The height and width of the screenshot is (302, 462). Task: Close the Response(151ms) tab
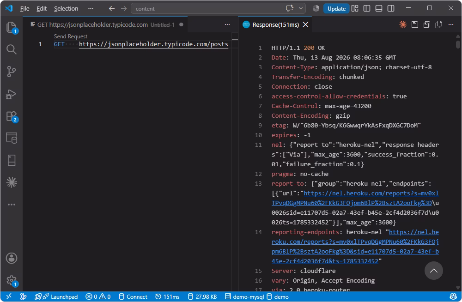[x=306, y=24]
